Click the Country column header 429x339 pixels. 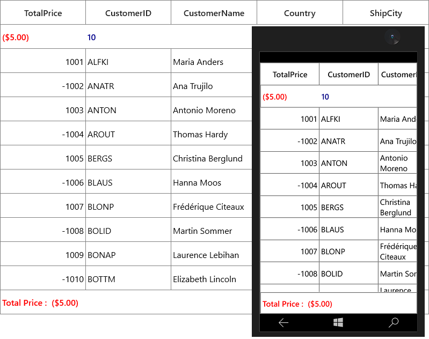(x=300, y=12)
